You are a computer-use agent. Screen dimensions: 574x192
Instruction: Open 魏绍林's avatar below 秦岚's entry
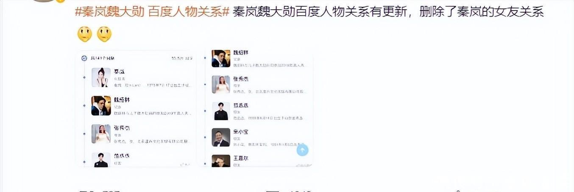pyautogui.click(x=101, y=105)
